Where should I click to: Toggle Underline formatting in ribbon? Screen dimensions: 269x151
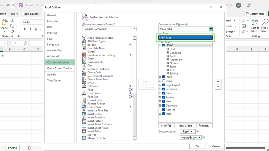tap(36, 29)
